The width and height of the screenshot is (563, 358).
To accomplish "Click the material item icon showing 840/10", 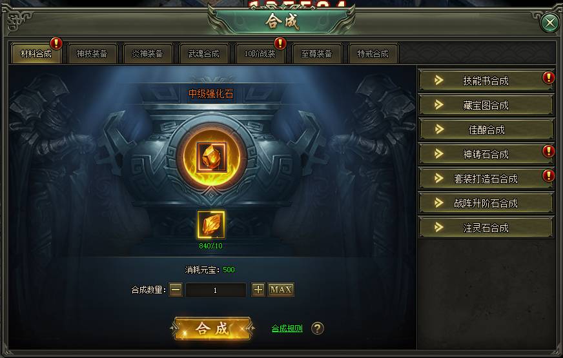I will 211,224.
